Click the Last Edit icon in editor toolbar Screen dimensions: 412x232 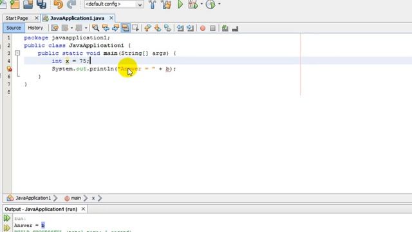click(55, 28)
